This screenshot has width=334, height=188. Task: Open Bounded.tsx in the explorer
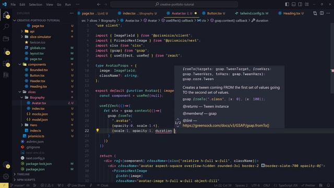pos(39,70)
